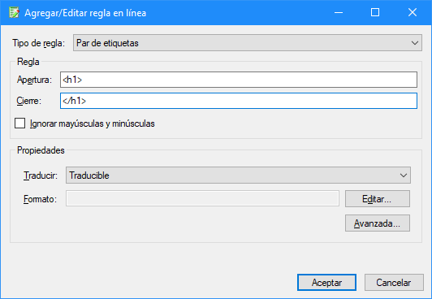Image resolution: width=432 pixels, height=299 pixels.
Task: Open the Avanzada... settings button
Action: (x=378, y=223)
